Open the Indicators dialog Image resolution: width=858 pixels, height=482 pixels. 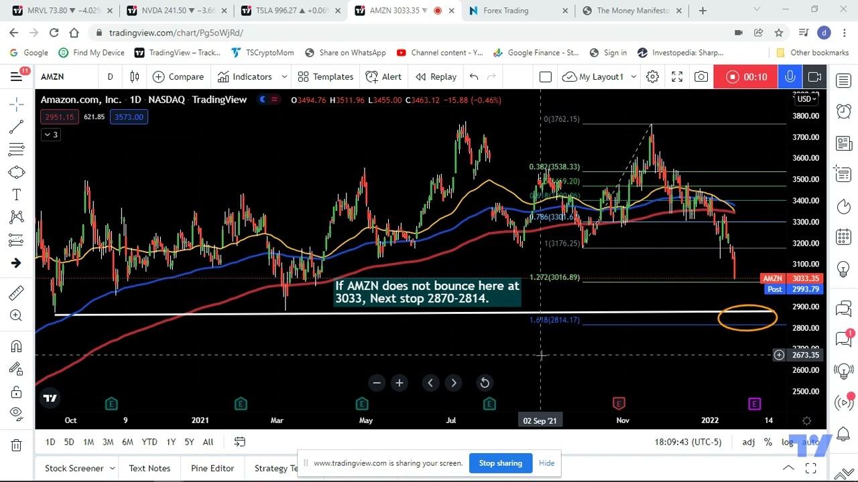[x=244, y=77]
